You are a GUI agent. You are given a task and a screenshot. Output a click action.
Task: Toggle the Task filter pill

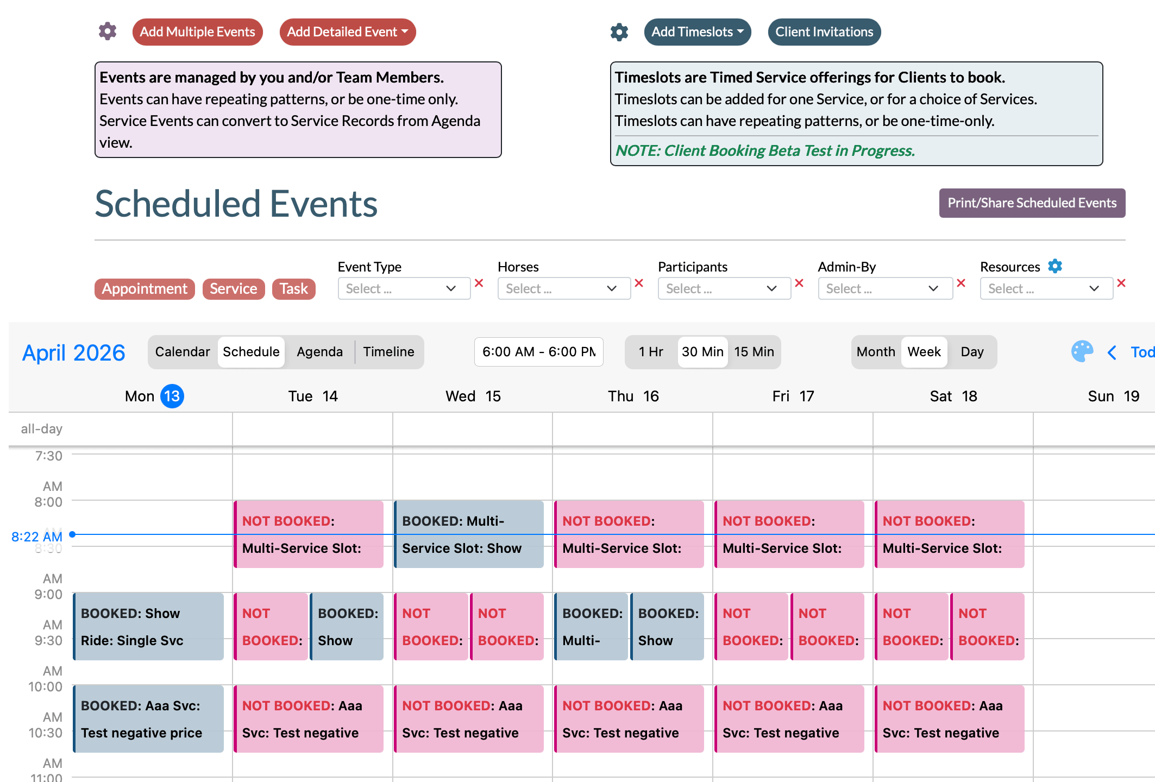coord(294,289)
